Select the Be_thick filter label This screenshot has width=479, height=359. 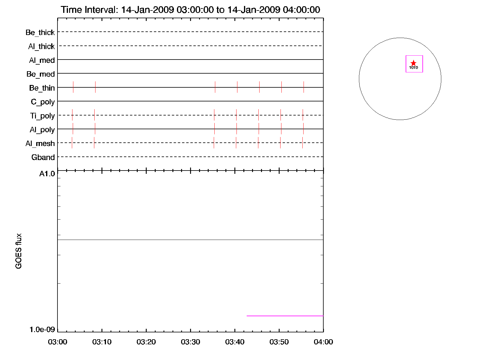40,32
